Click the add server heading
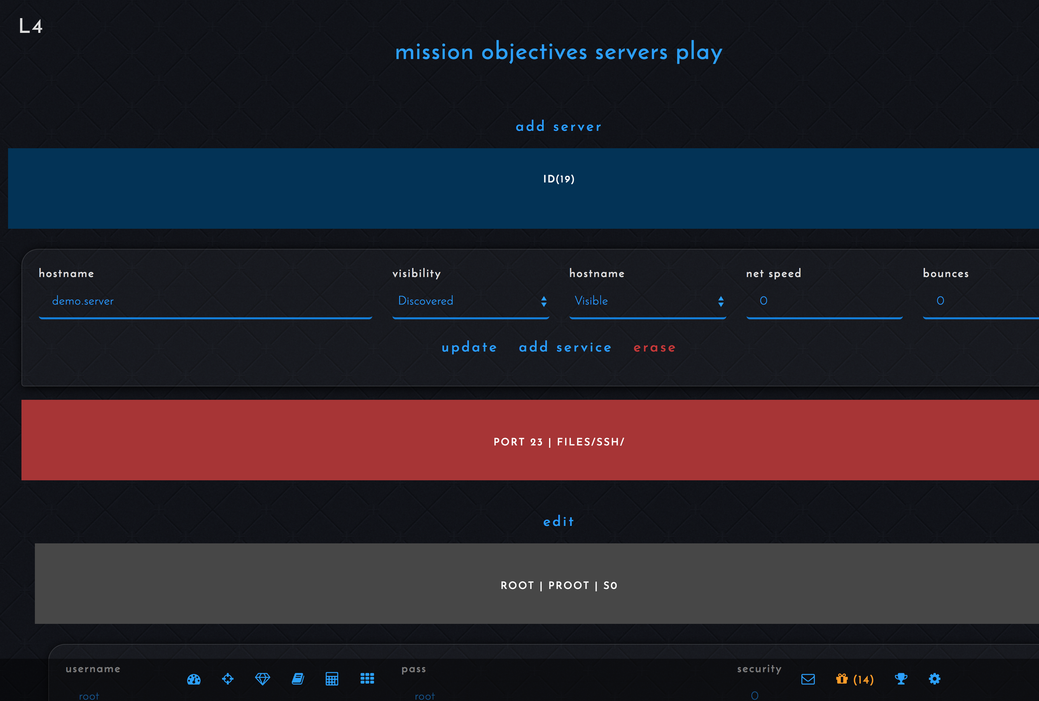Screen dimensions: 1039x701 (558, 126)
